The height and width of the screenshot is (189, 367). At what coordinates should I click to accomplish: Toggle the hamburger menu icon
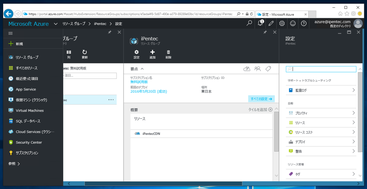pyautogui.click(x=11, y=33)
